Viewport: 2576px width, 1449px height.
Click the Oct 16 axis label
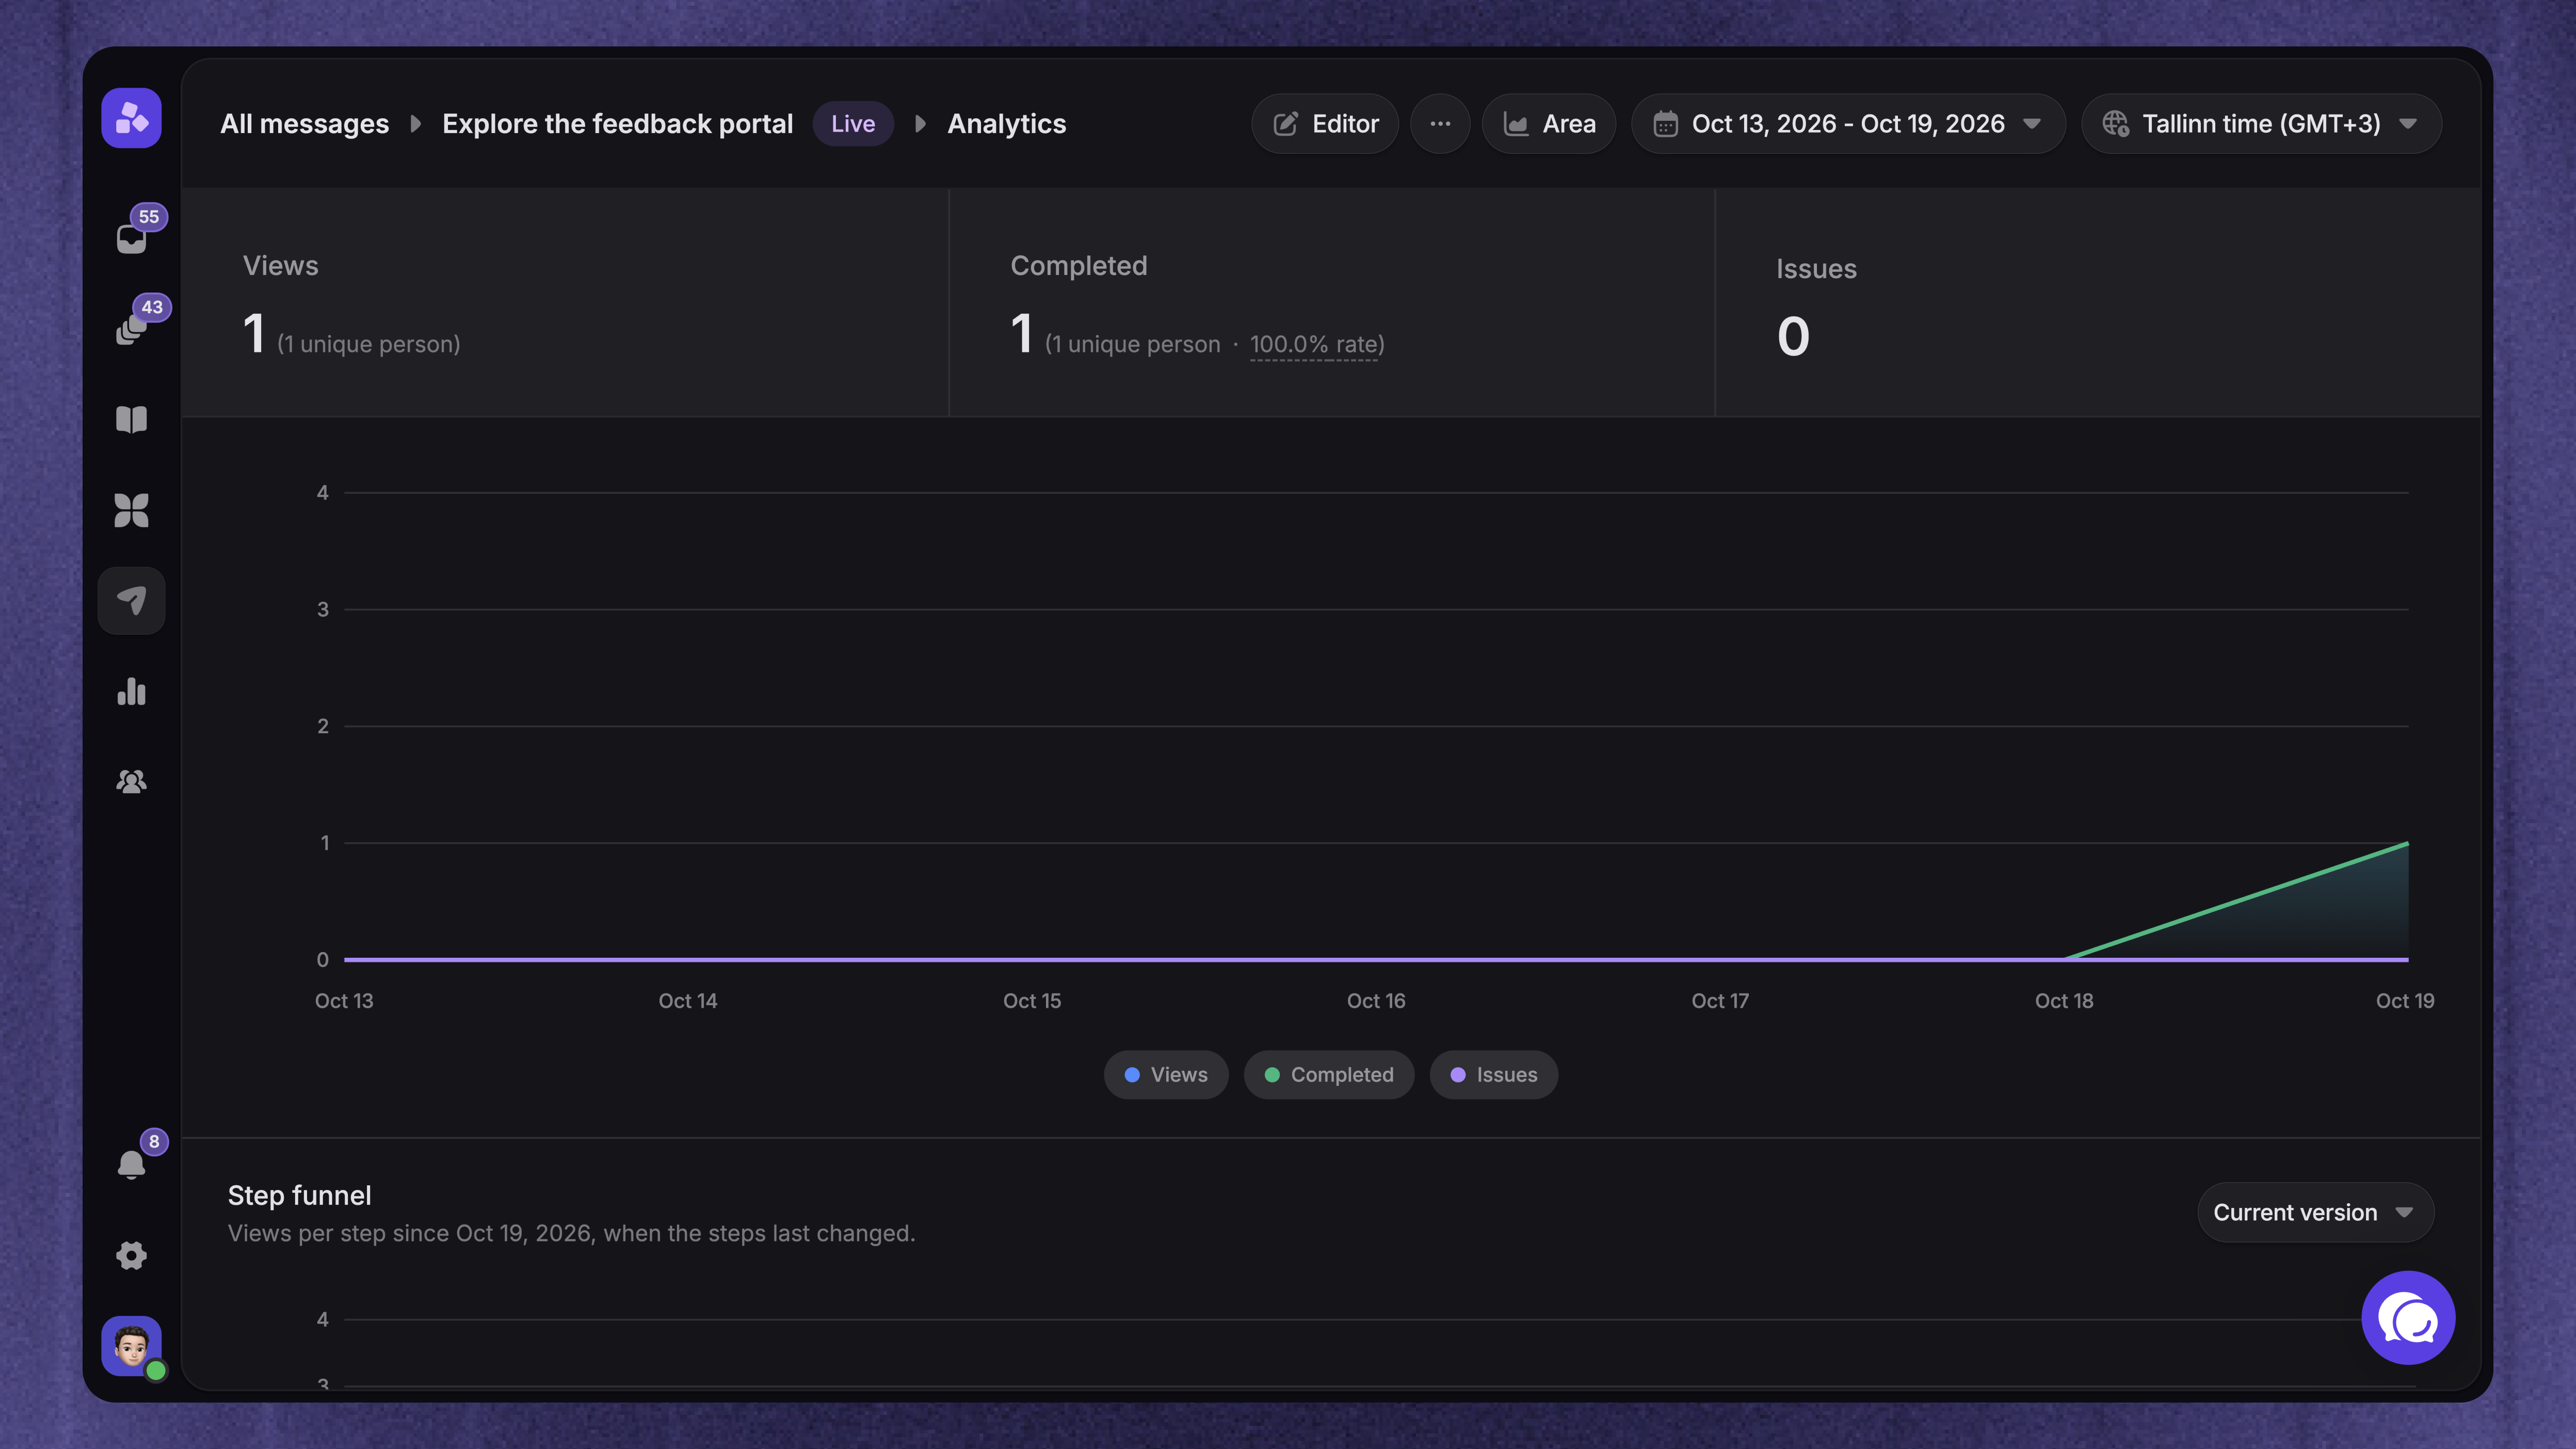click(1376, 1001)
